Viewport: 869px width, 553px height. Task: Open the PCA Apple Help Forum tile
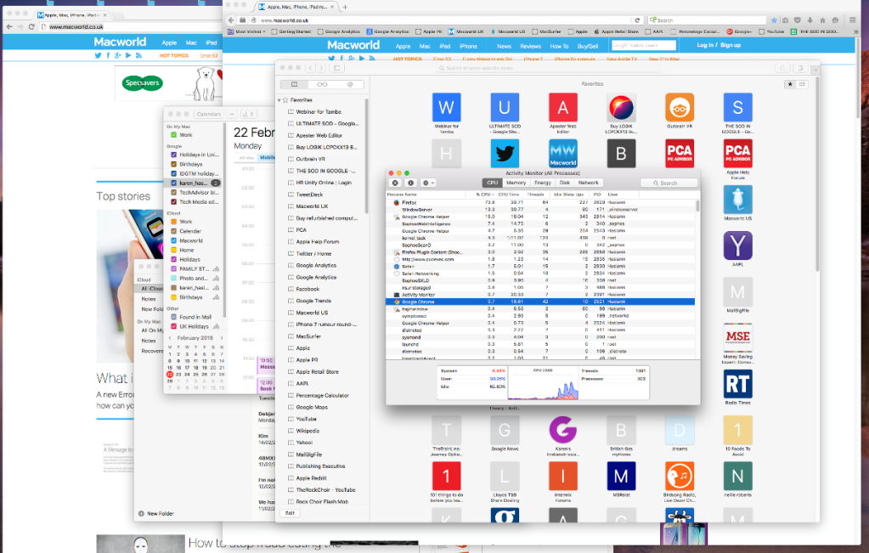[737, 154]
